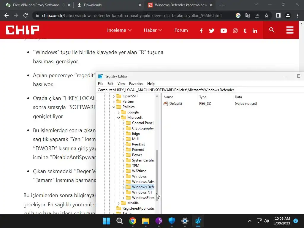Close the Windows Defender kapatma tab
Image resolution: width=304 pixels, height=228 pixels.
(211, 5)
